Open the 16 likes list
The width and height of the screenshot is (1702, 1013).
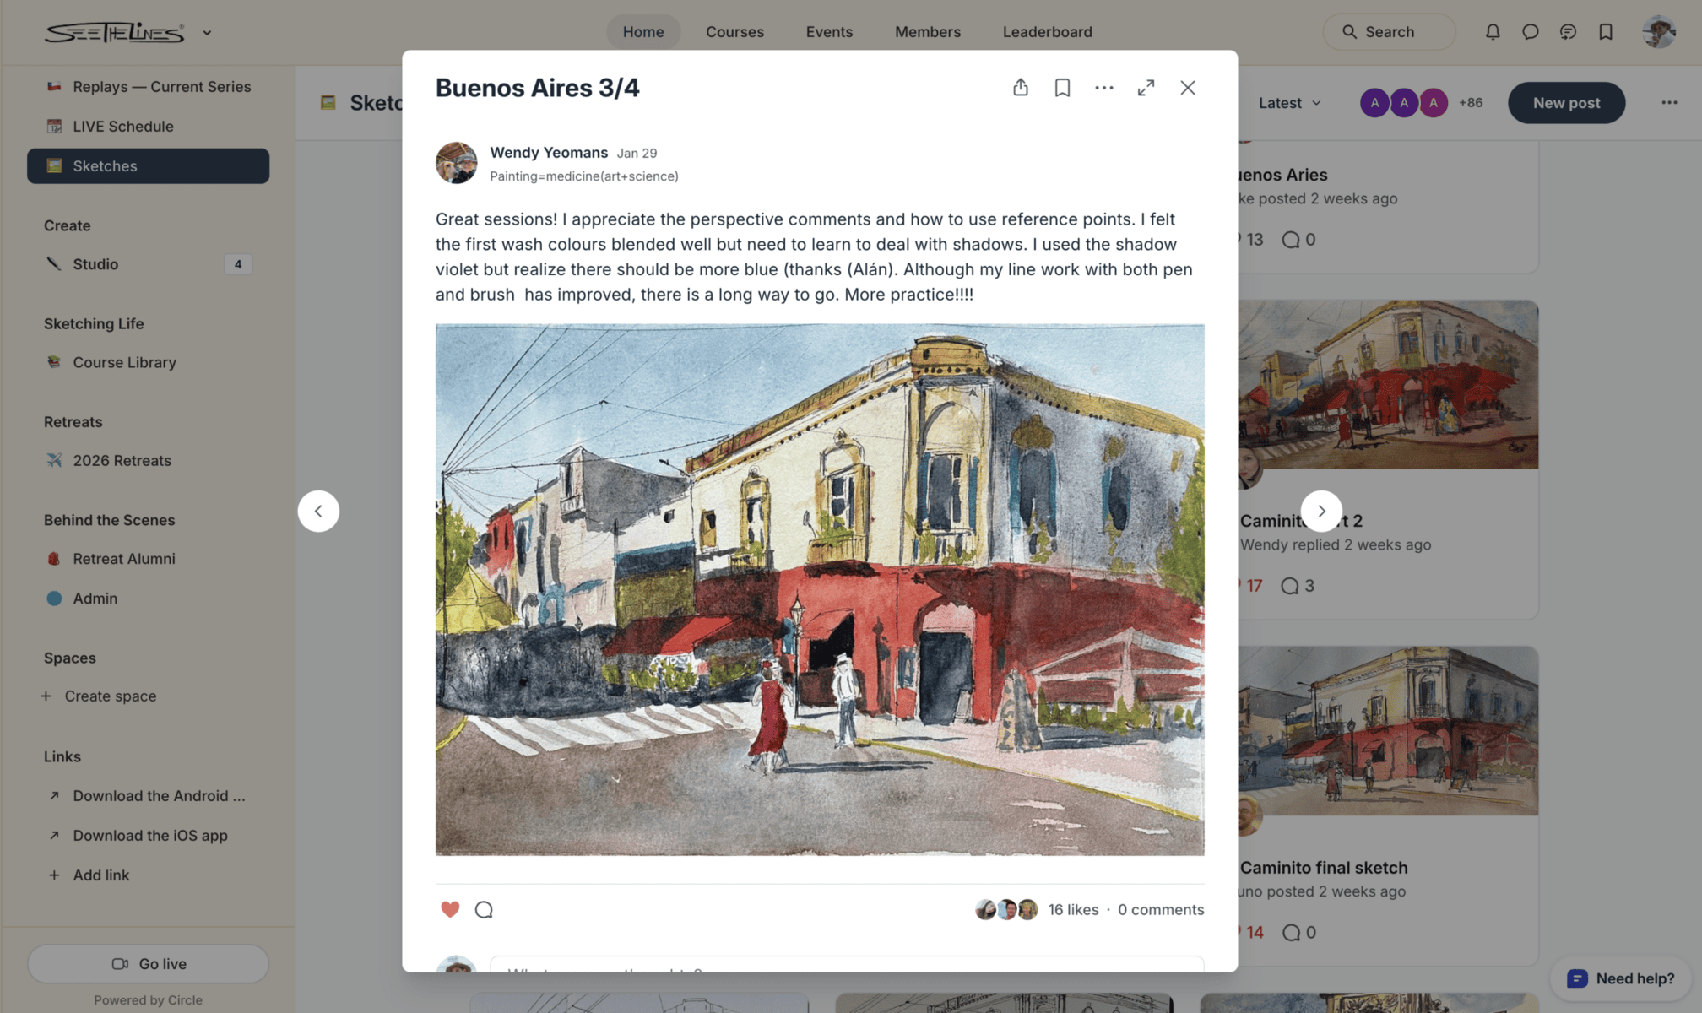pyautogui.click(x=1072, y=909)
